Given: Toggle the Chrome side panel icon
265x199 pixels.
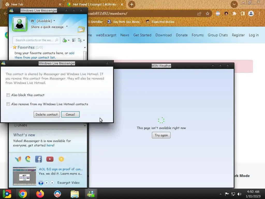Looking at the screenshot, I should tap(243, 13).
